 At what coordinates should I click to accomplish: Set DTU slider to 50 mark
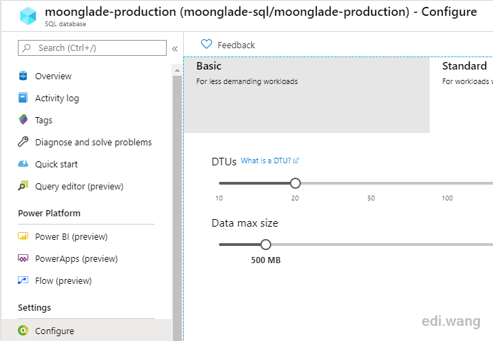(x=371, y=183)
